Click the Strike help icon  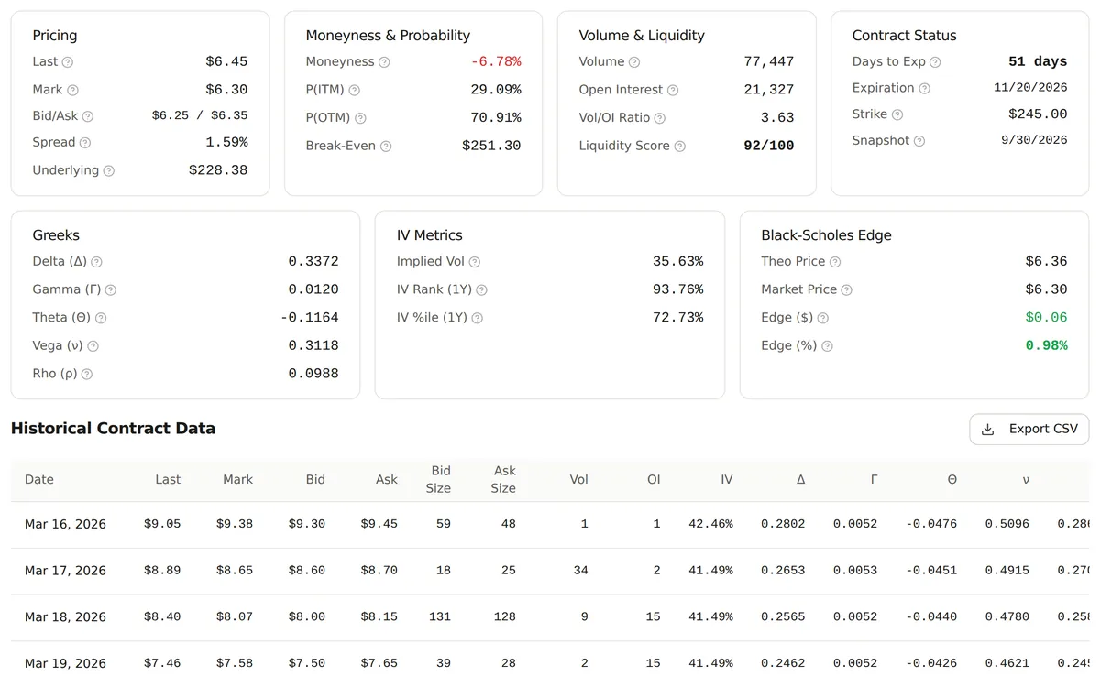click(x=897, y=114)
